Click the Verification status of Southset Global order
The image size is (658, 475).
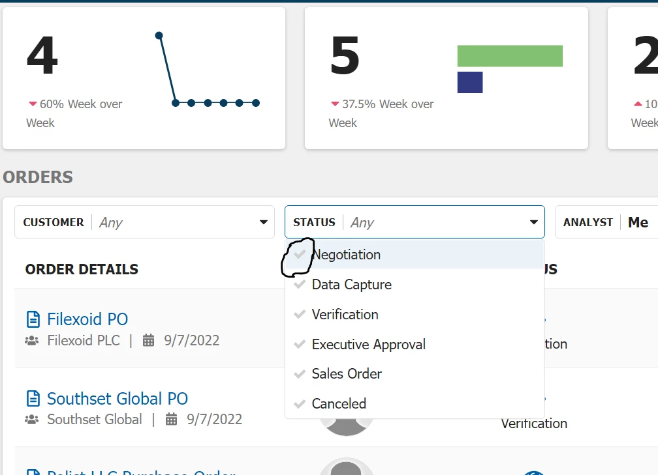[x=534, y=423]
